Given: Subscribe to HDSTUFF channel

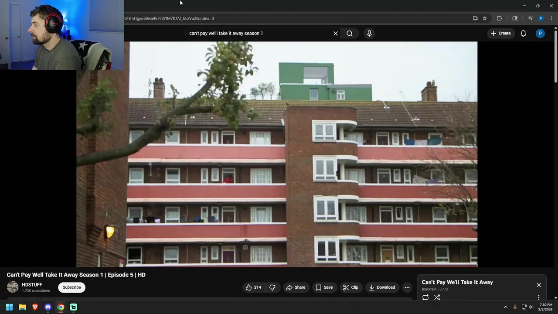Looking at the screenshot, I should (71, 287).
